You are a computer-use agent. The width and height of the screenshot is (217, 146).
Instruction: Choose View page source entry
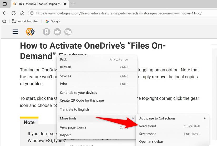coord(97,127)
